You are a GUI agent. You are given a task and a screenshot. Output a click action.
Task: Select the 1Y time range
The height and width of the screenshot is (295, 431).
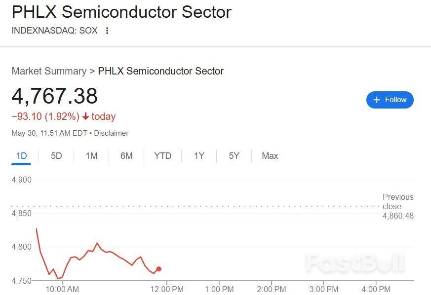point(199,156)
